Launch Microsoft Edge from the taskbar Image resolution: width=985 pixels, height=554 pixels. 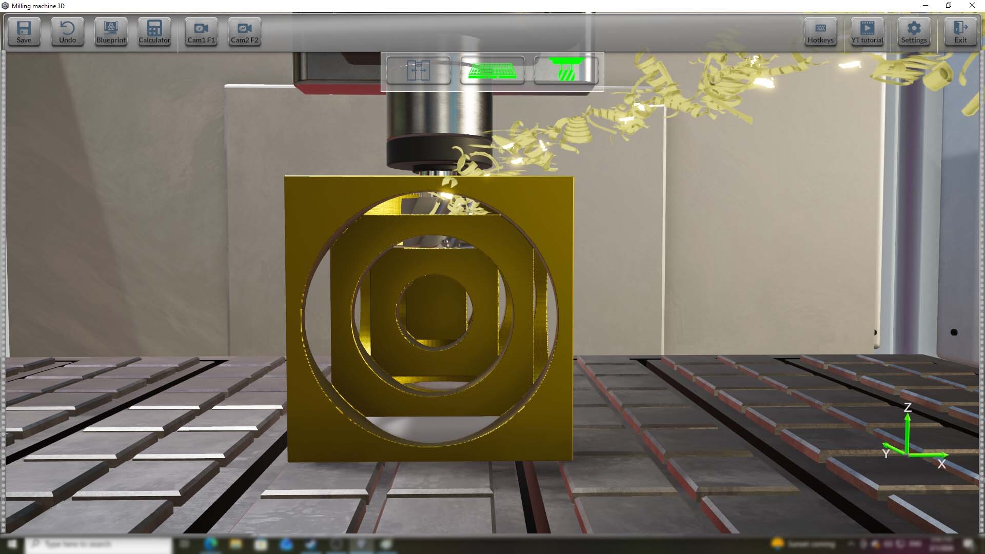click(x=210, y=544)
